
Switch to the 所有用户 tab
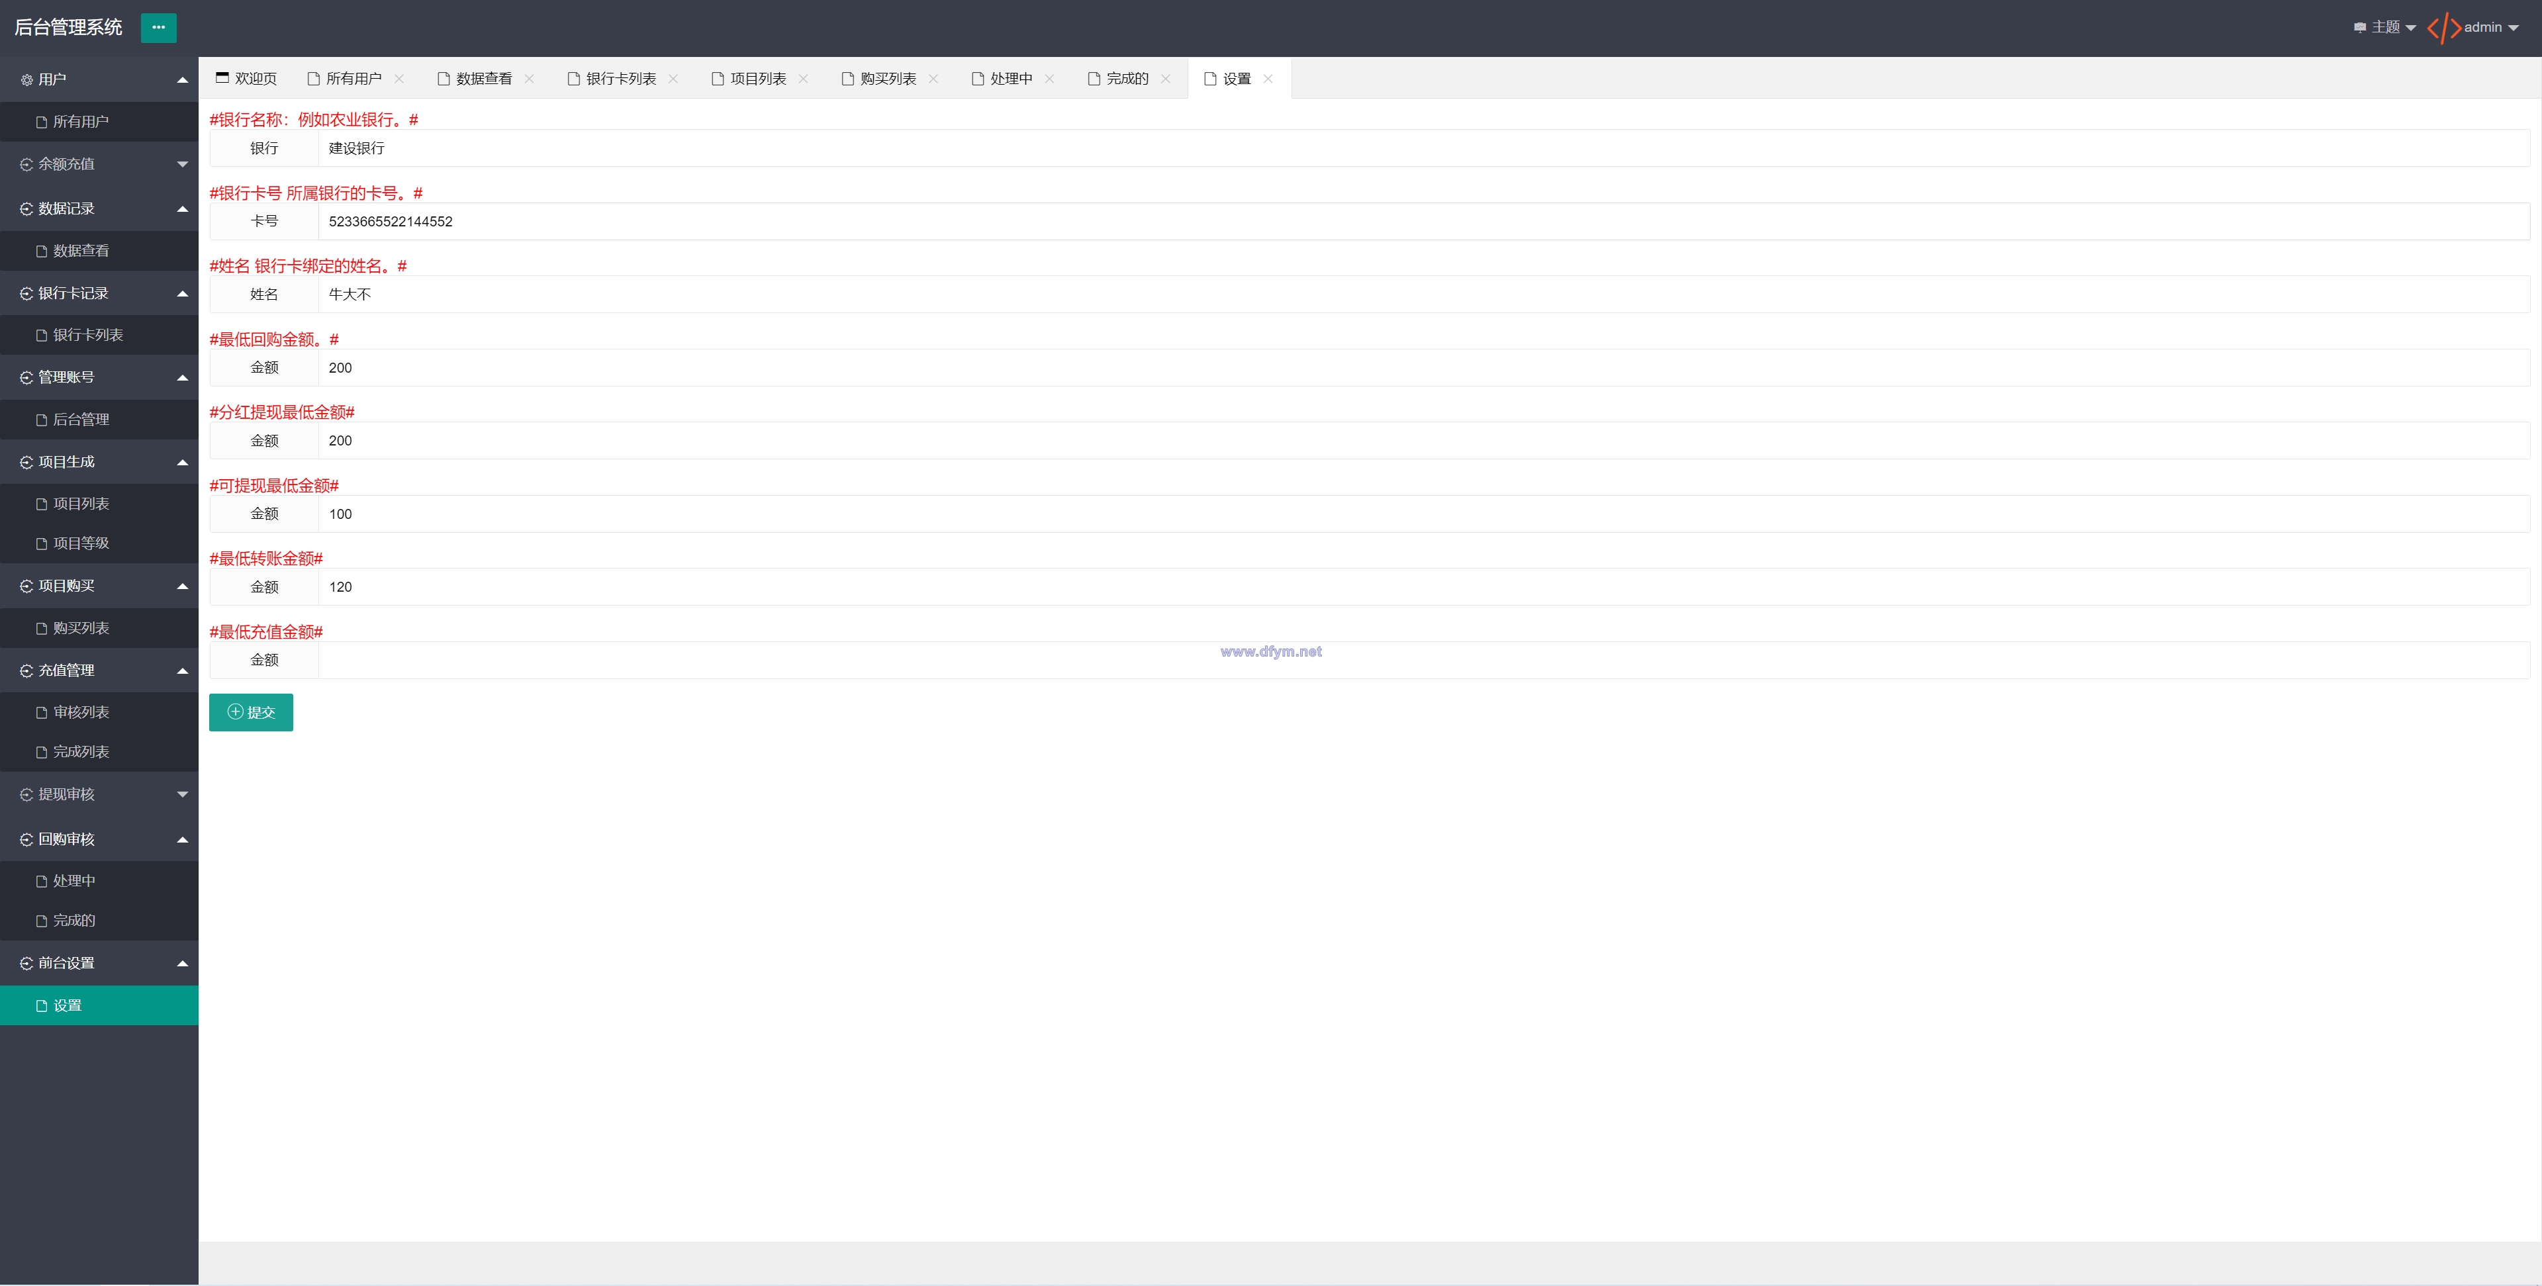coord(353,79)
